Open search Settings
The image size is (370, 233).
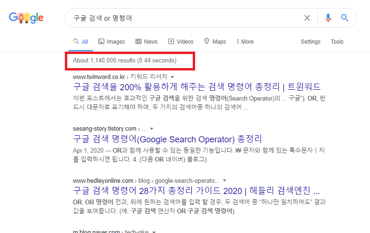pyautogui.click(x=311, y=42)
